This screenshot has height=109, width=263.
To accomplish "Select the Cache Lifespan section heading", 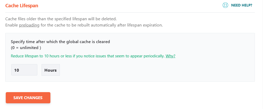I will tap(22, 6).
